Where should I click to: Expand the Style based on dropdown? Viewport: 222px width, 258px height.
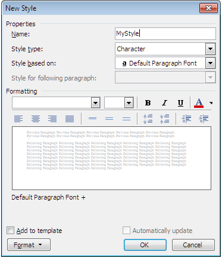pyautogui.click(x=211, y=63)
